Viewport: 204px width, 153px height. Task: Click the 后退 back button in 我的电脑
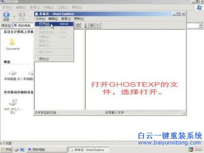click(x=7, y=16)
